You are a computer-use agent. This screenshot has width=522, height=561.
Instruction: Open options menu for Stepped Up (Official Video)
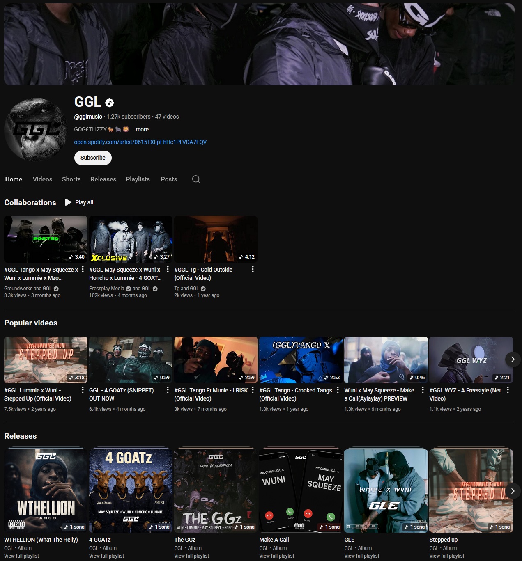tap(83, 390)
